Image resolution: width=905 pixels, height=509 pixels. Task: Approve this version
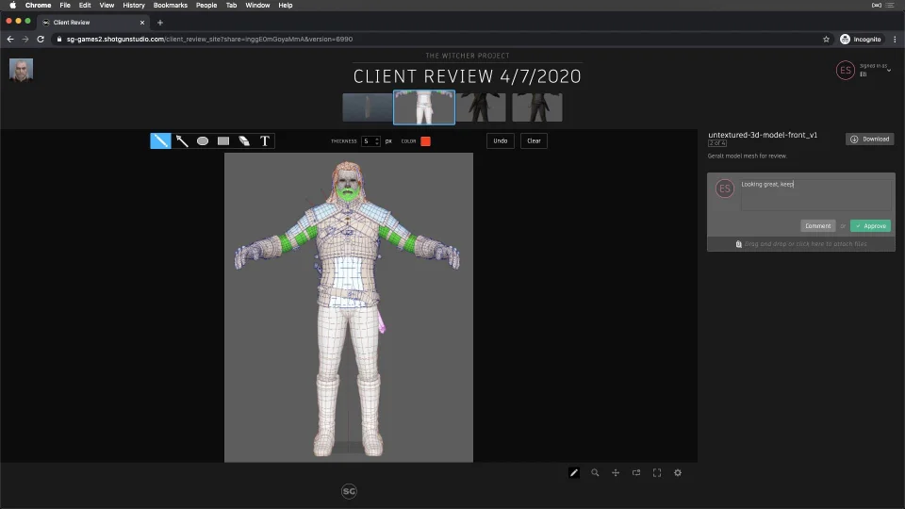point(870,225)
